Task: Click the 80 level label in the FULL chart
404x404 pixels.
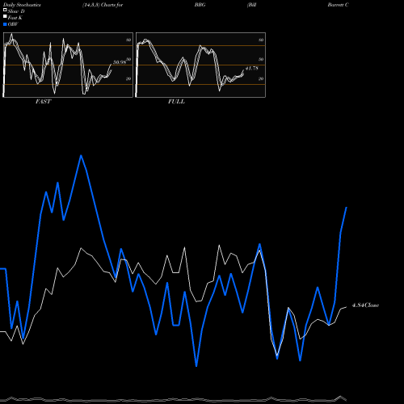Action: [261, 40]
